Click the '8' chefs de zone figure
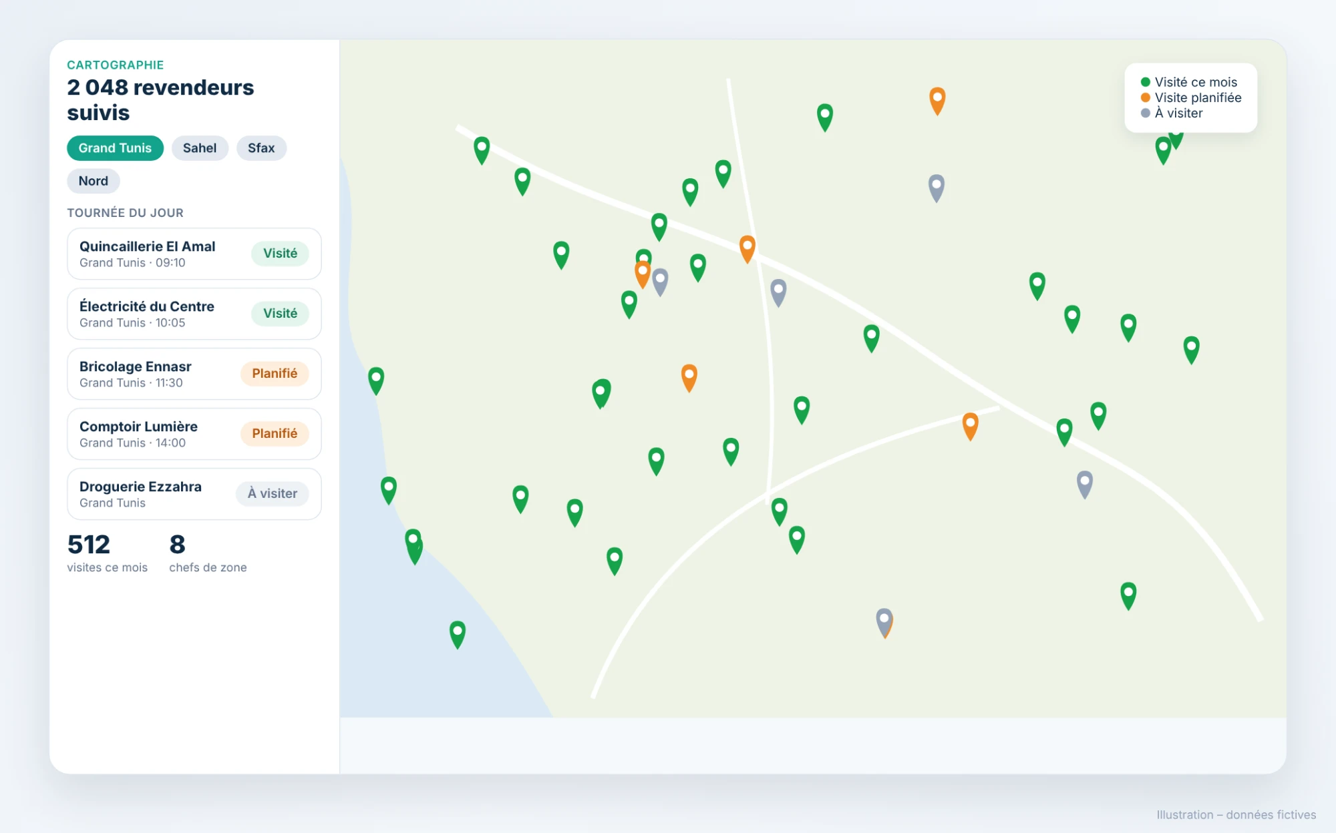 [177, 545]
